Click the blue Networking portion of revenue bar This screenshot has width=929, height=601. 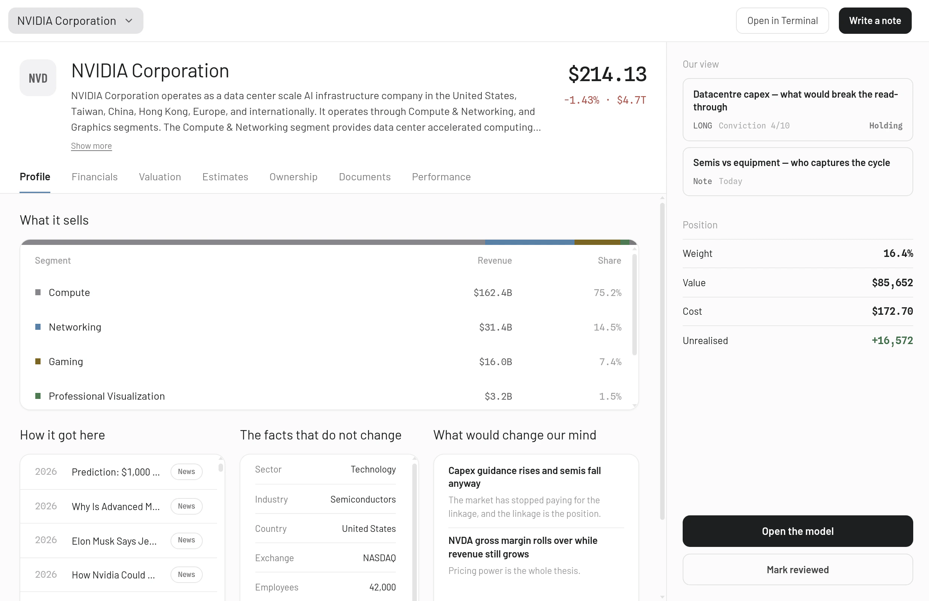(x=529, y=242)
